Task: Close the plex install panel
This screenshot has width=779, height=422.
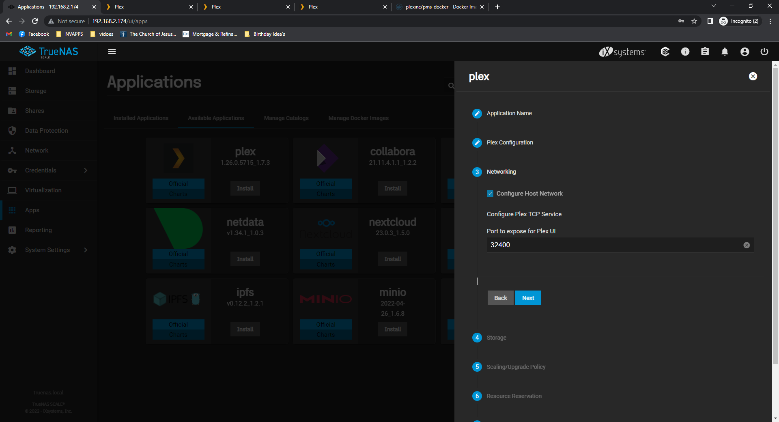Action: tap(753, 76)
